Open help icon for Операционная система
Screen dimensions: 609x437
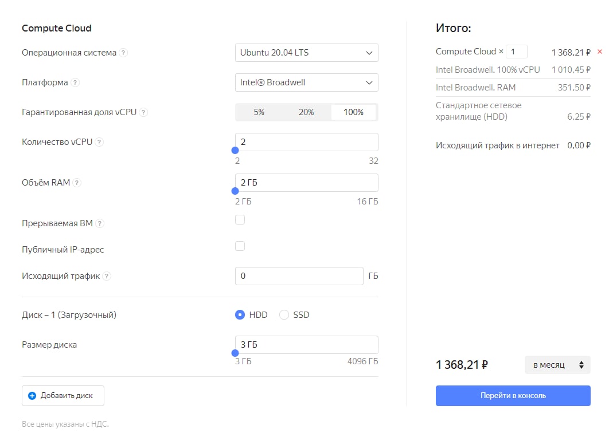point(123,53)
